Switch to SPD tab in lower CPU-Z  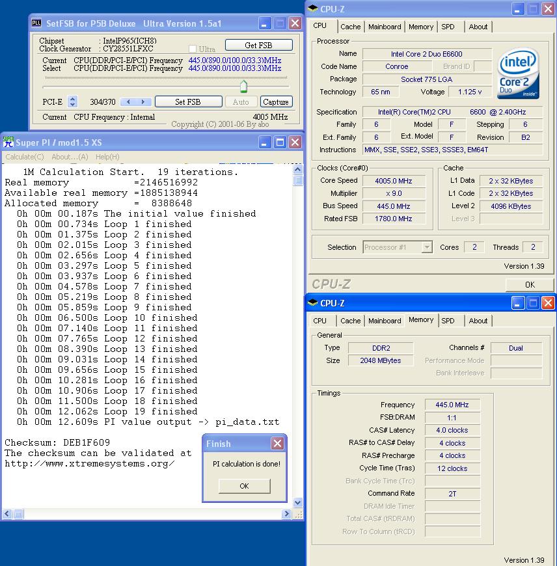448,321
